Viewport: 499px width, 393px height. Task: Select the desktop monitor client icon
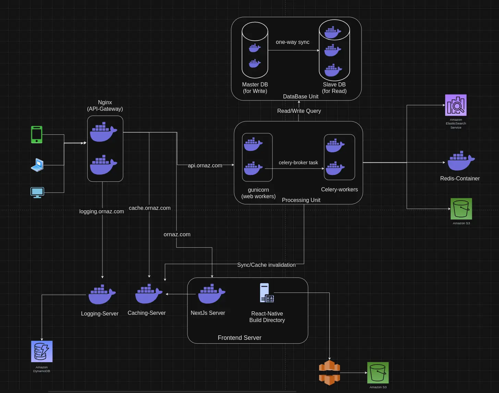pos(37,193)
